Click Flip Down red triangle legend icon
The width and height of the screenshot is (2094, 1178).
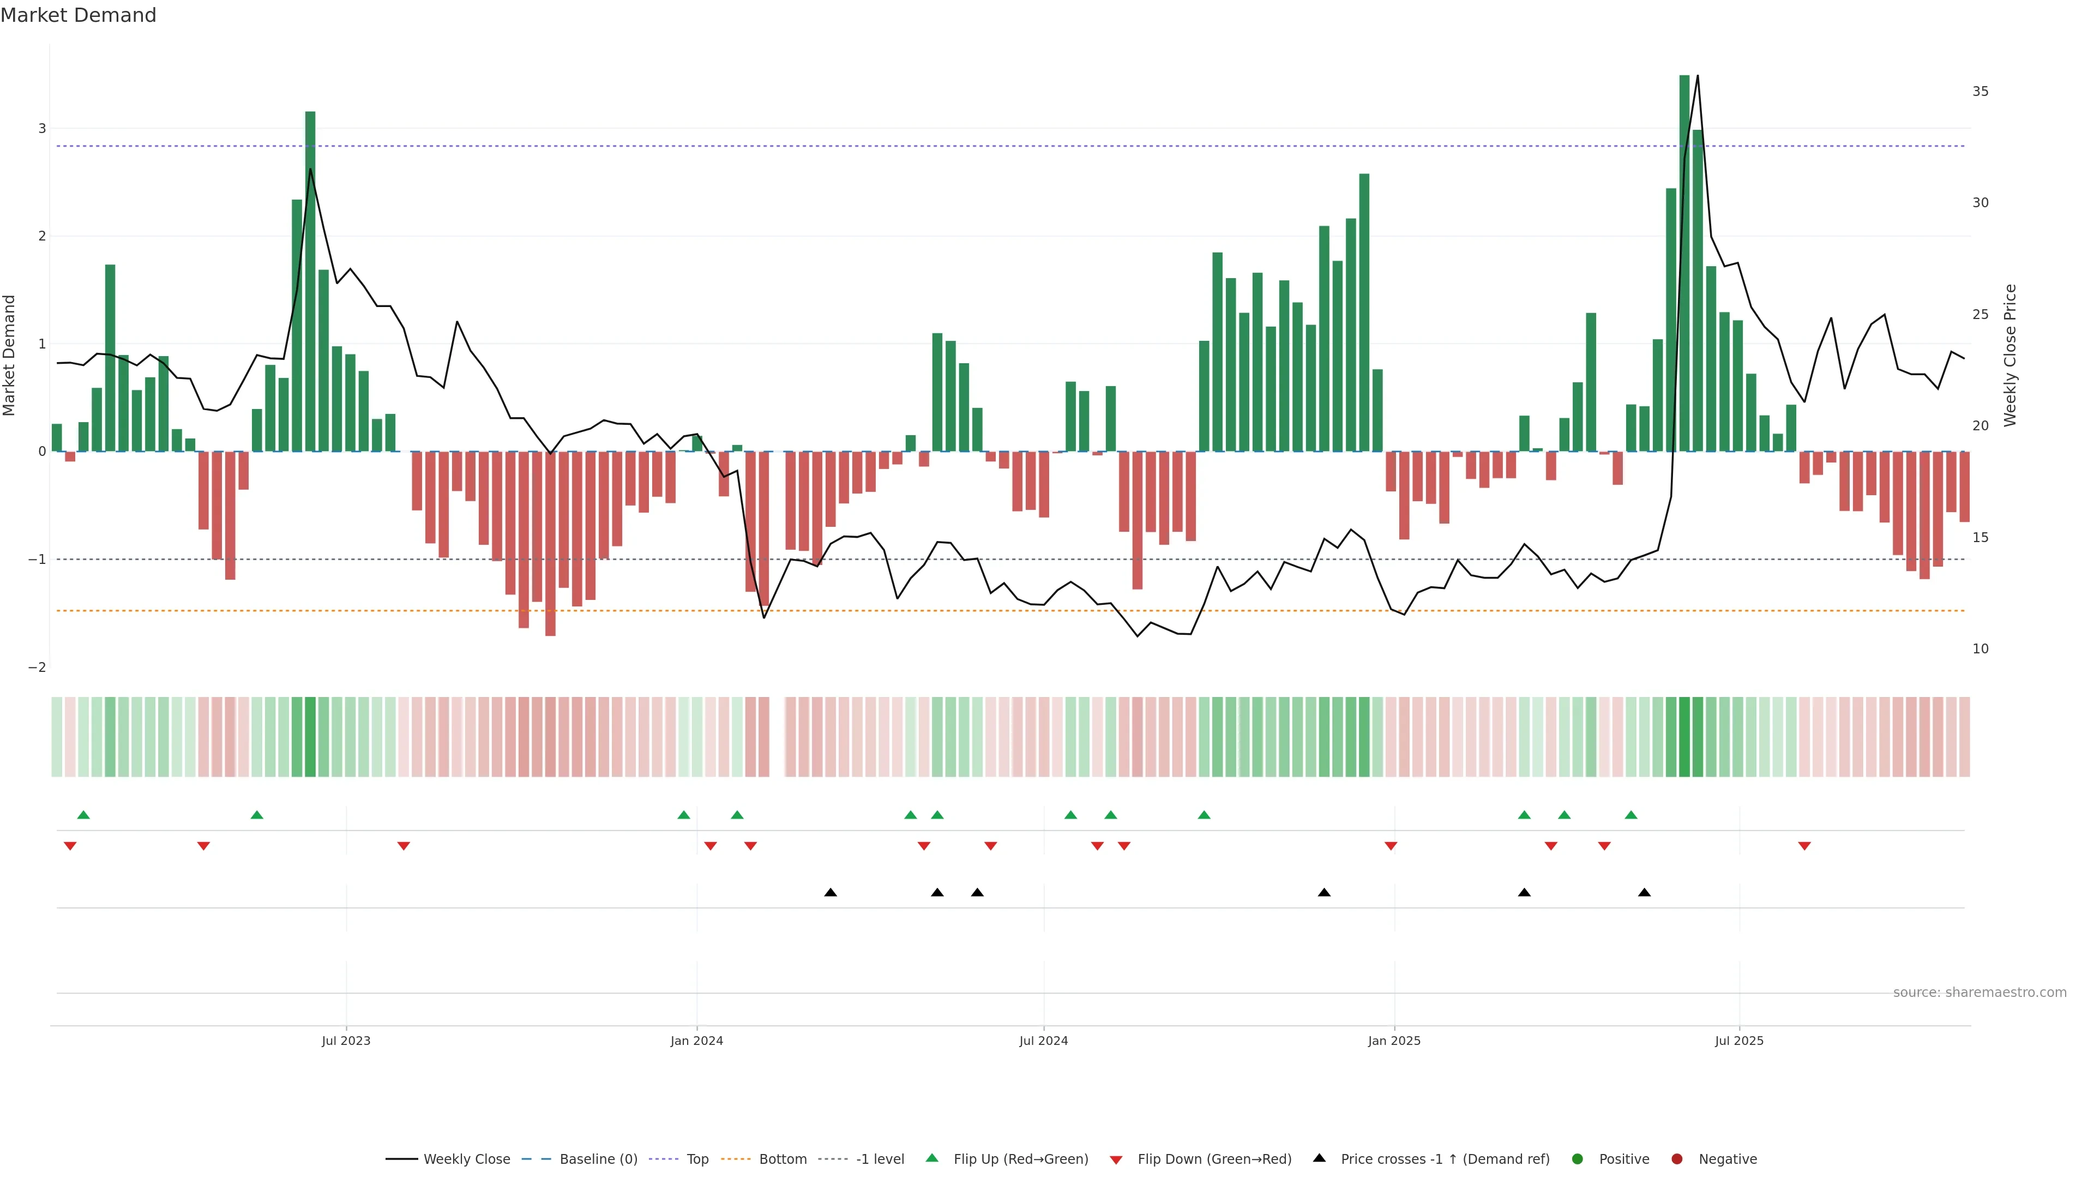[x=1116, y=1160]
